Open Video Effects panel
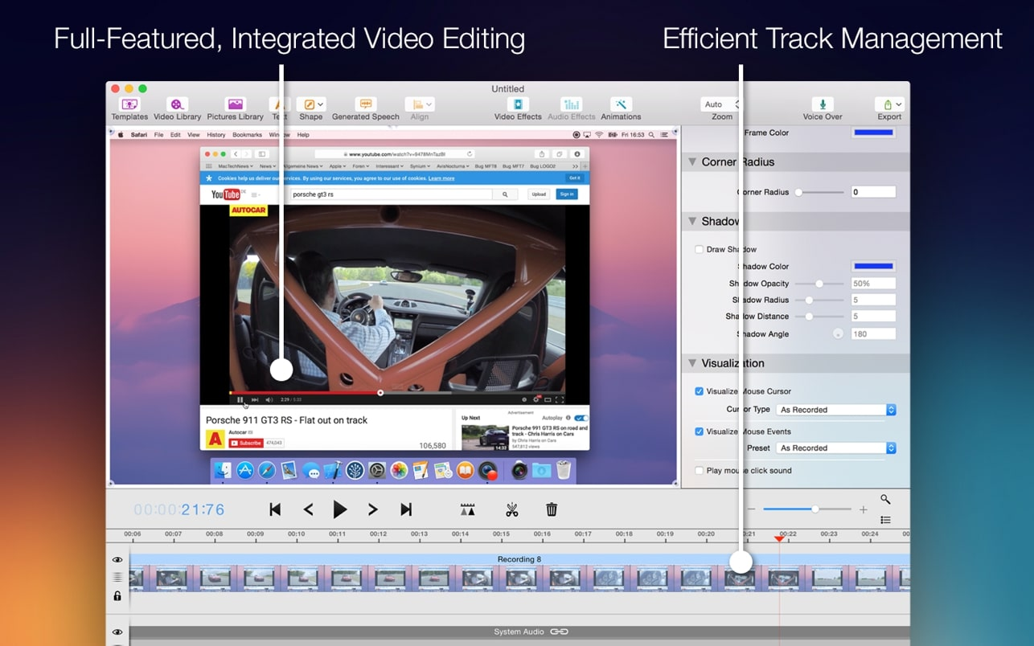Screen dimensions: 1034x646 (x=518, y=104)
